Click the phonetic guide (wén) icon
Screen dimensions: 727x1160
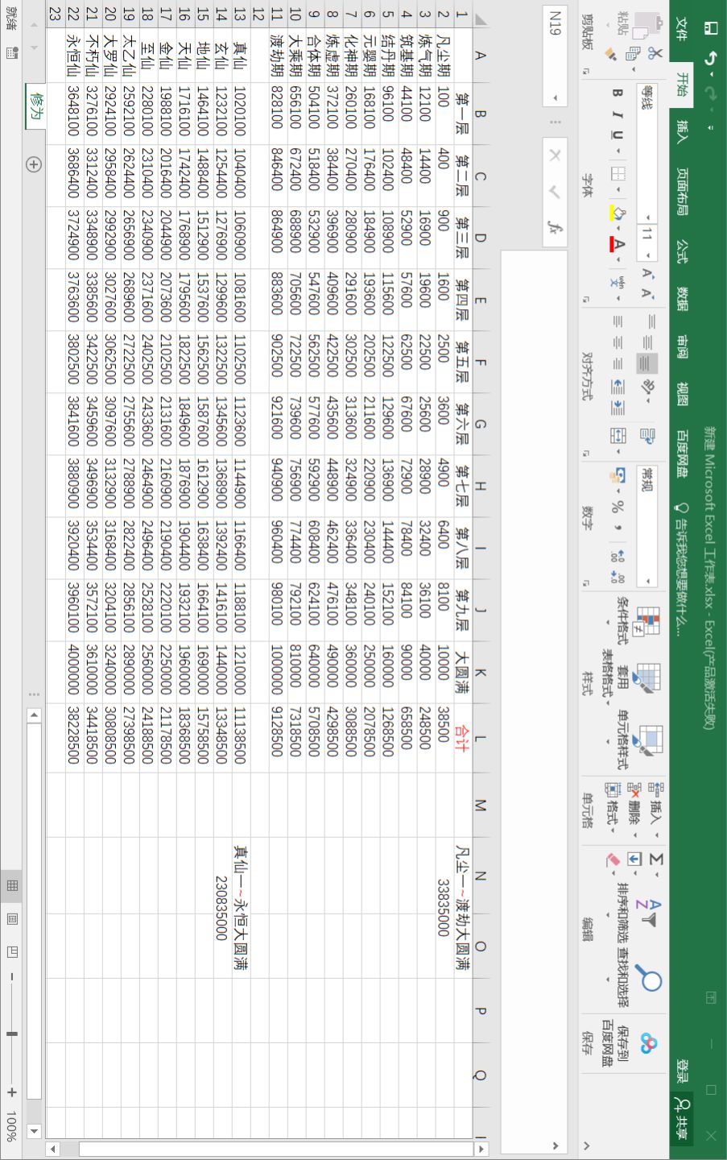[x=618, y=283]
